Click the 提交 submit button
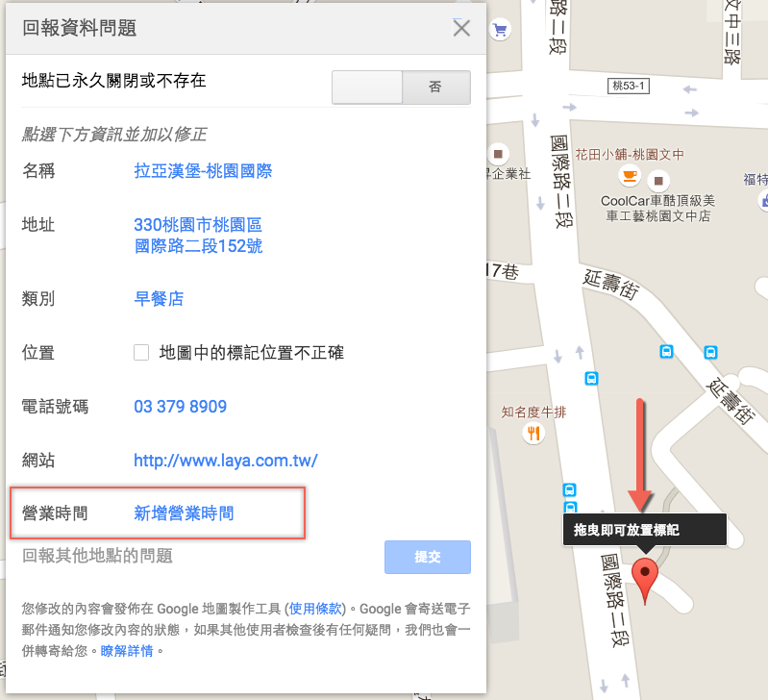 [428, 557]
